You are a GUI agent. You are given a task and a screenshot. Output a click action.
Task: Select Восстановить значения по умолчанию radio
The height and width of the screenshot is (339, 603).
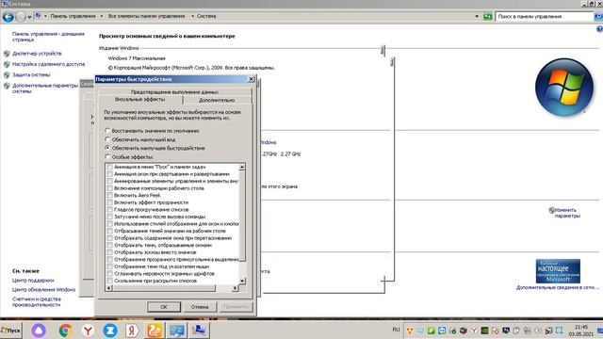click(x=107, y=131)
